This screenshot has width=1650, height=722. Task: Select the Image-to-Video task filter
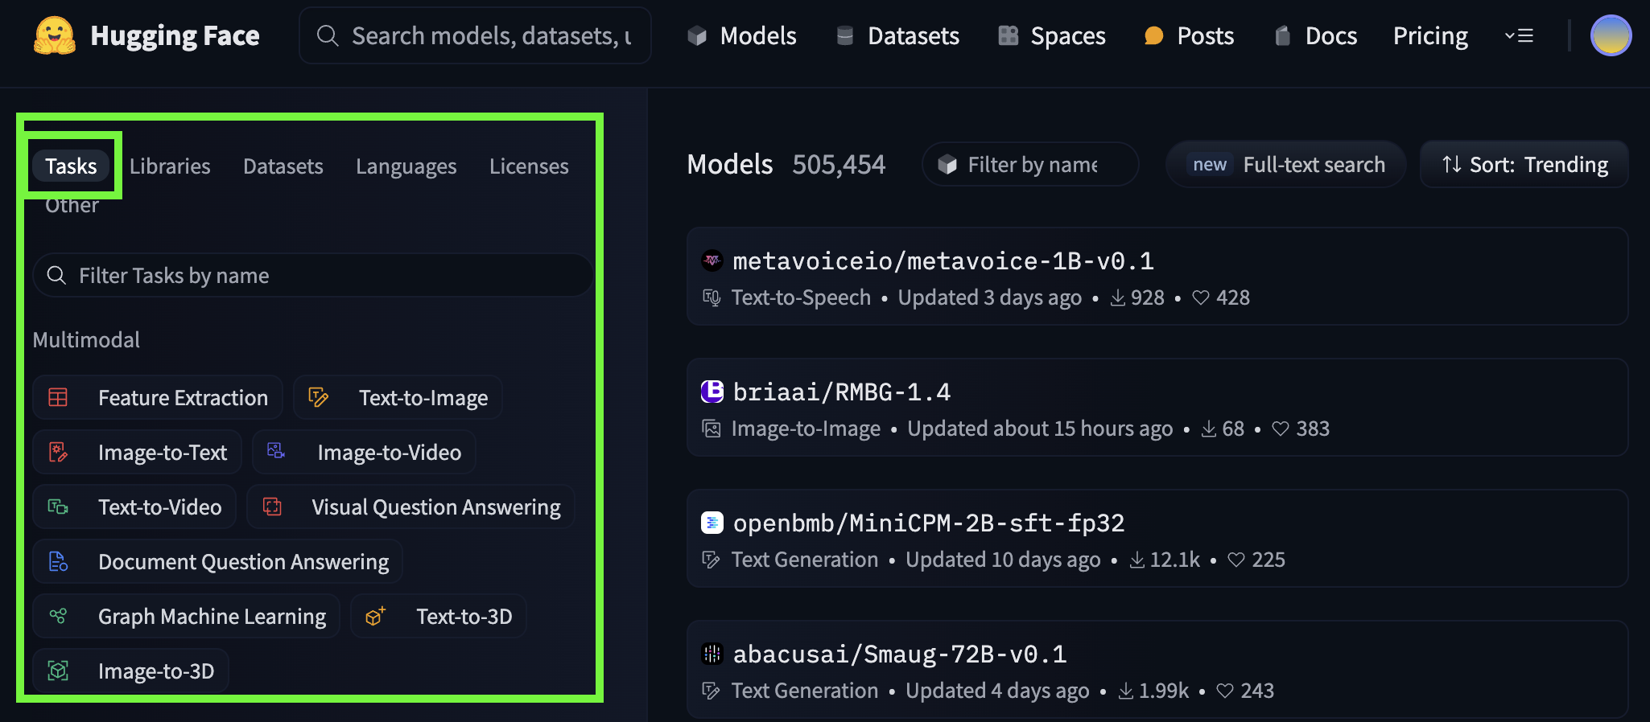[364, 452]
